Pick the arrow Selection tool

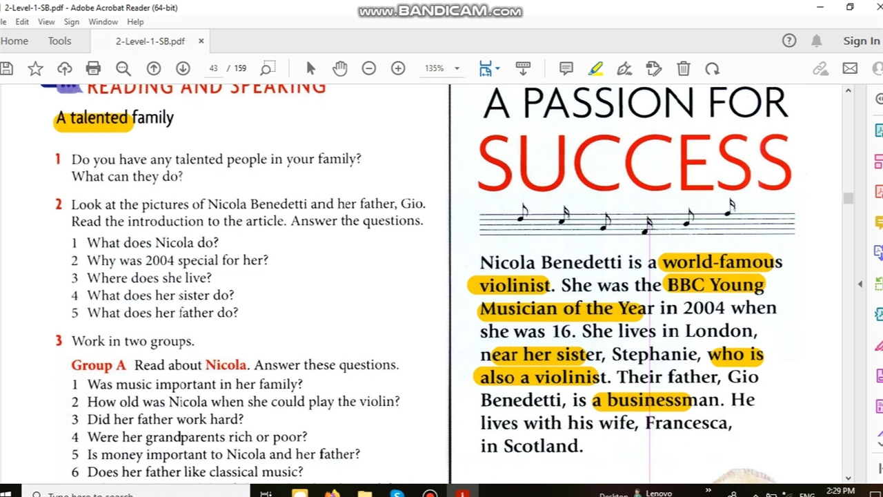(310, 68)
